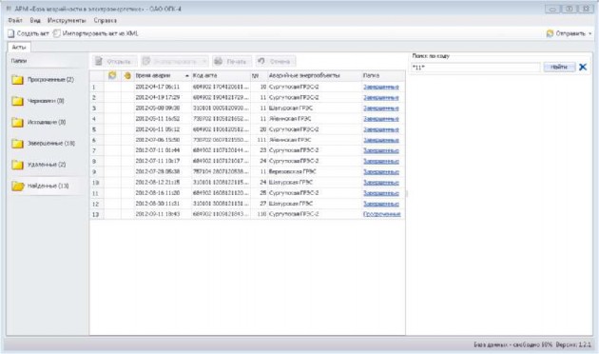599x354 pixels.
Task: Click Завершенные link in row 12
Action: [381, 204]
